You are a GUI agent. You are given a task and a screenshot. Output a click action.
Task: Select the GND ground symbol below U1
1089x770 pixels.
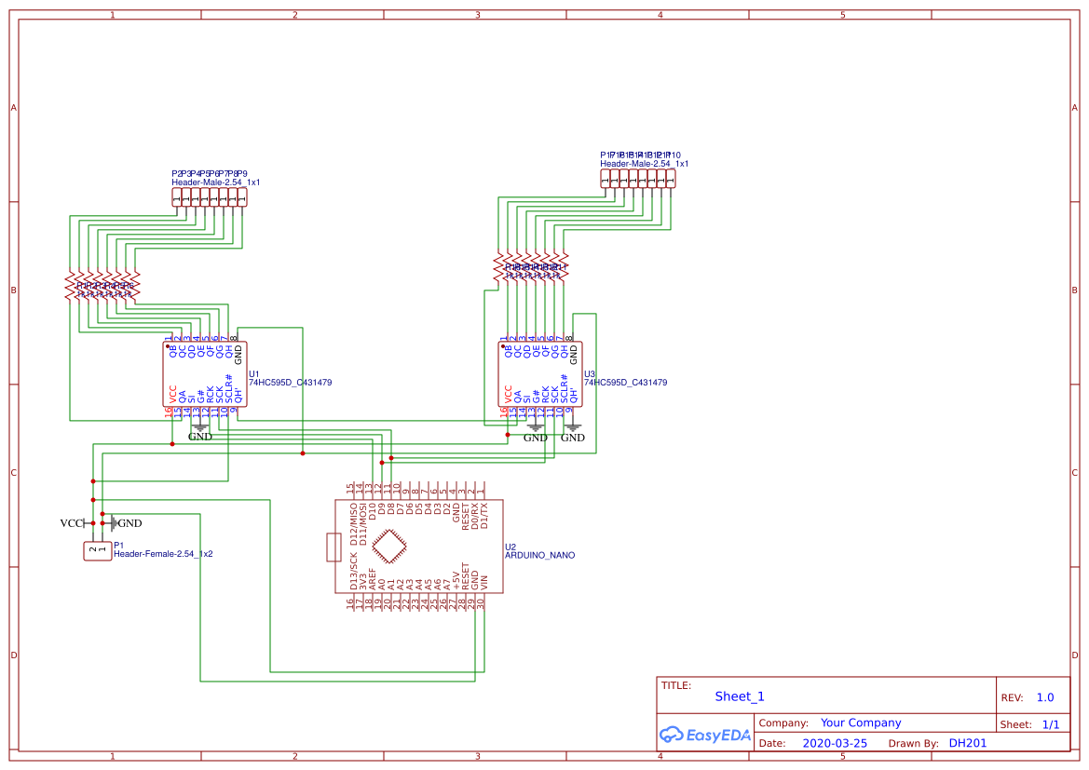(x=201, y=430)
